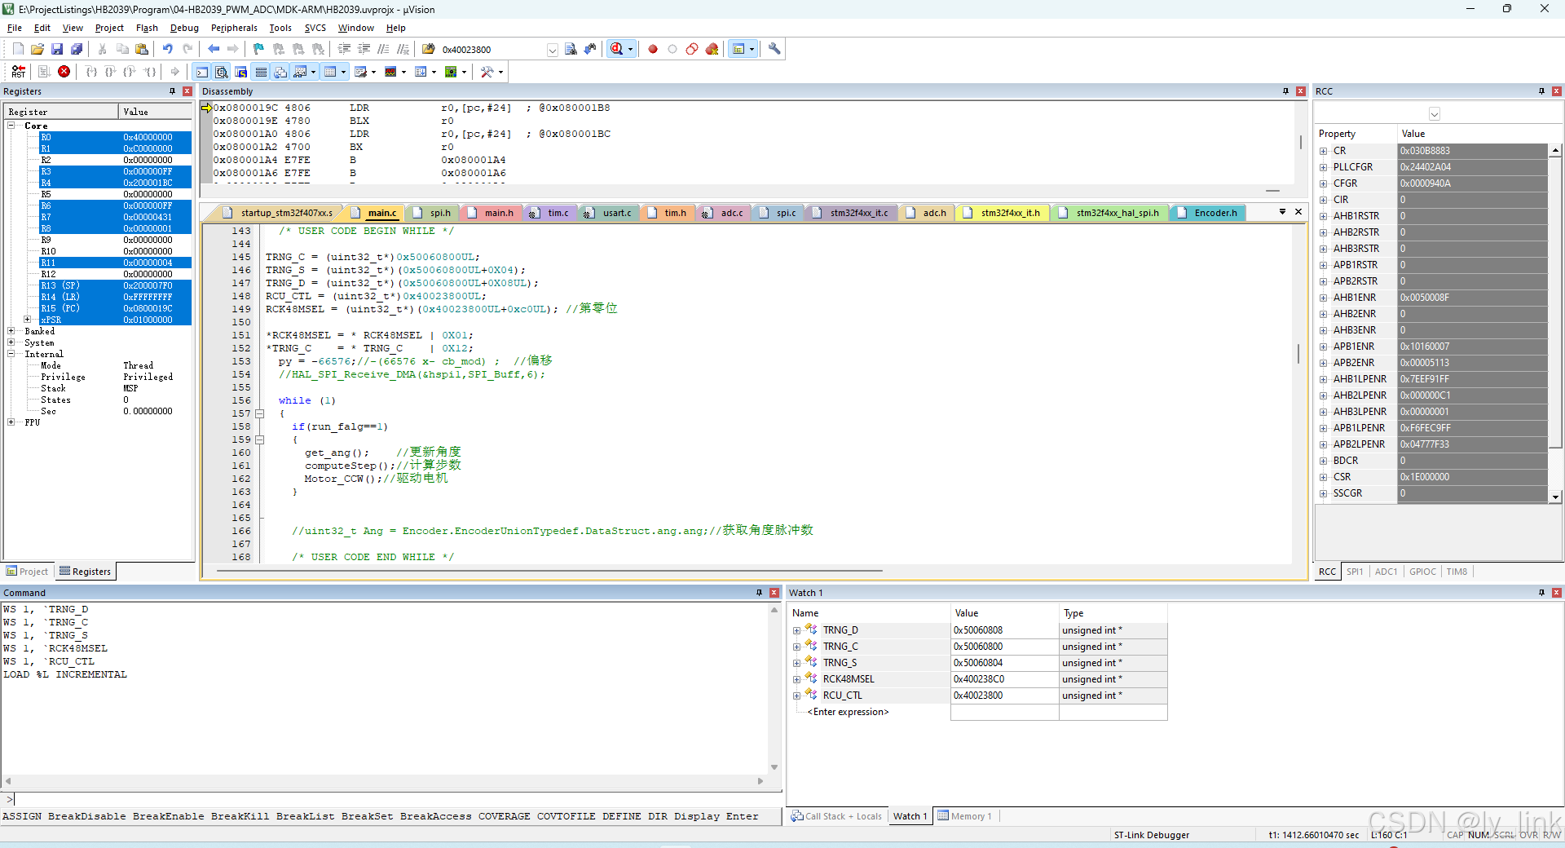Screen dimensions: 1565x848
Task: Open the Watch Window toolbar icon
Action: pos(299,72)
